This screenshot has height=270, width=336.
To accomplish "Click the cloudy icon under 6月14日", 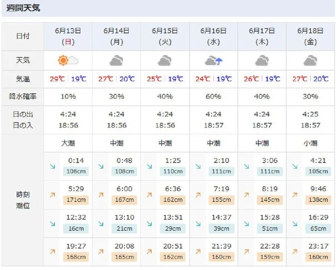I will (x=116, y=60).
